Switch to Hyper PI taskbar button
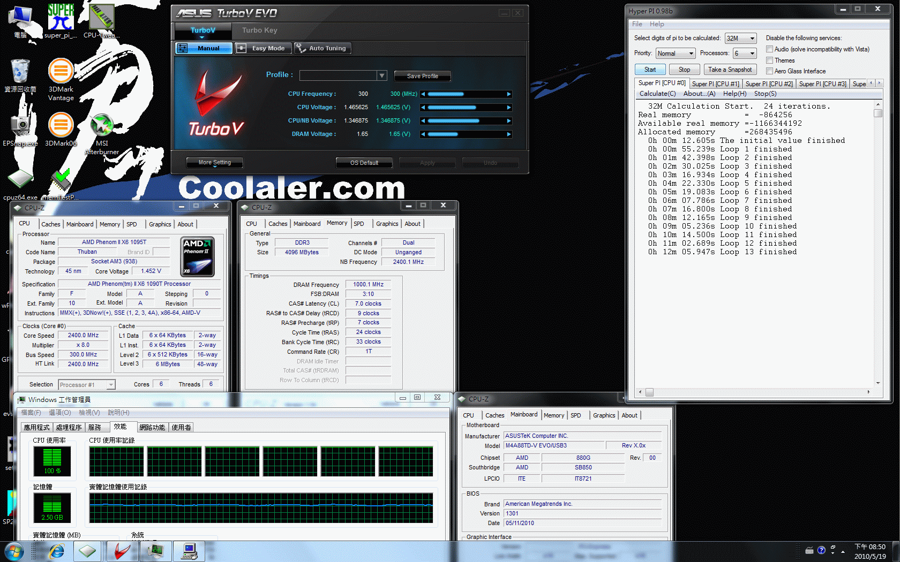The width and height of the screenshot is (900, 562). (x=190, y=551)
